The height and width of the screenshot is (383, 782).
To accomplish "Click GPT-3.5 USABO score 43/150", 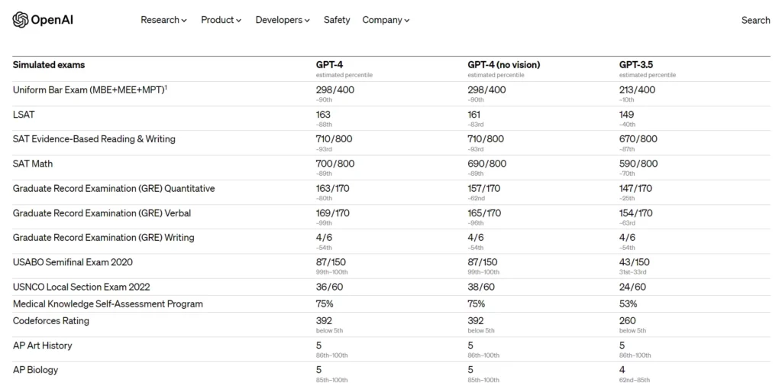I will [x=635, y=262].
